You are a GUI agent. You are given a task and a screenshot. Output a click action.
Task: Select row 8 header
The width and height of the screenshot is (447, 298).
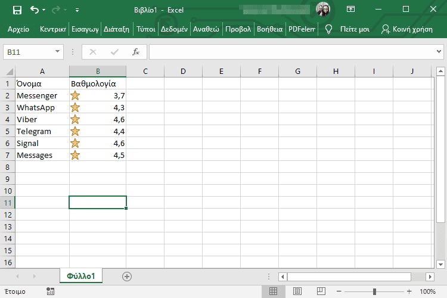coord(8,167)
